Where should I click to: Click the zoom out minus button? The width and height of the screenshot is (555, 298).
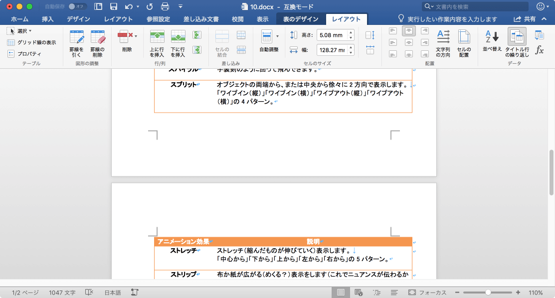click(x=457, y=293)
